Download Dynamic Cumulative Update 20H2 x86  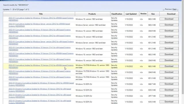[x=169, y=96]
